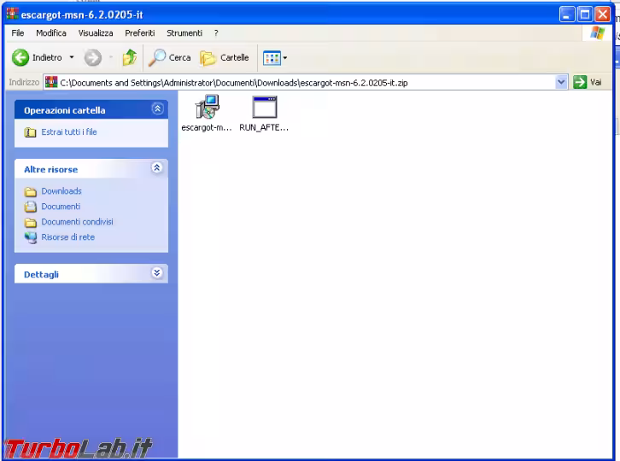Minimize the escargot-msn window

pyautogui.click(x=567, y=15)
